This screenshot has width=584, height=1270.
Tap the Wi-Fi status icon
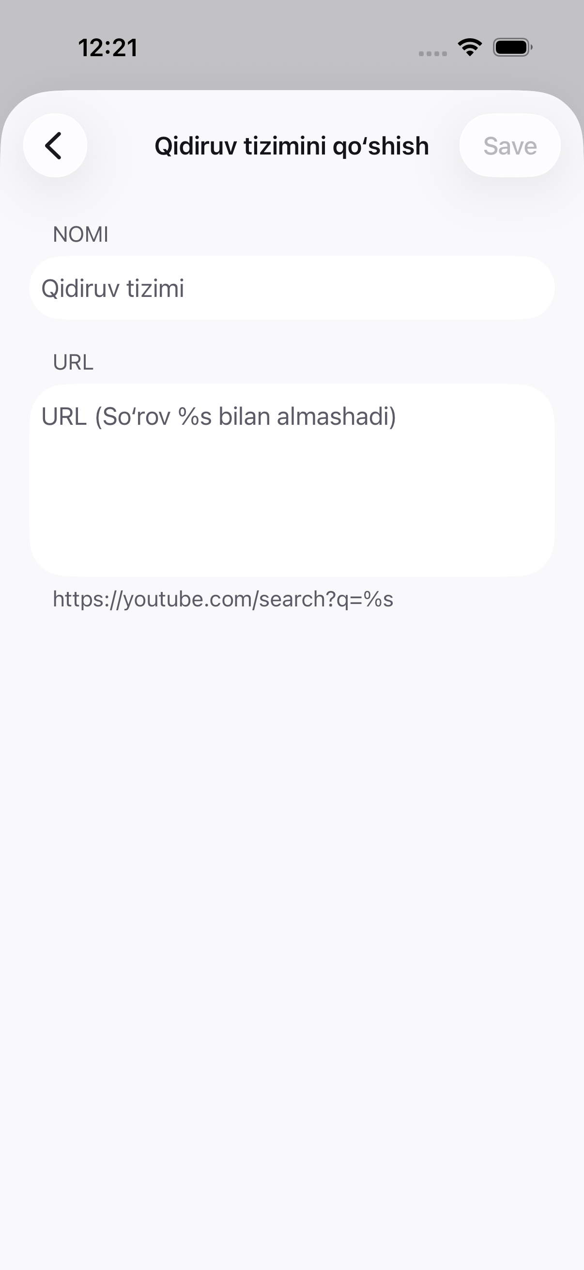470,47
